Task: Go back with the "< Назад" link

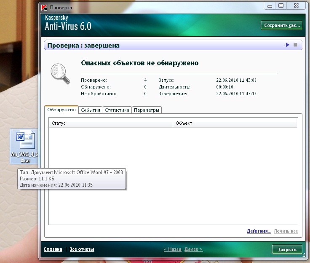Action: tap(172, 249)
